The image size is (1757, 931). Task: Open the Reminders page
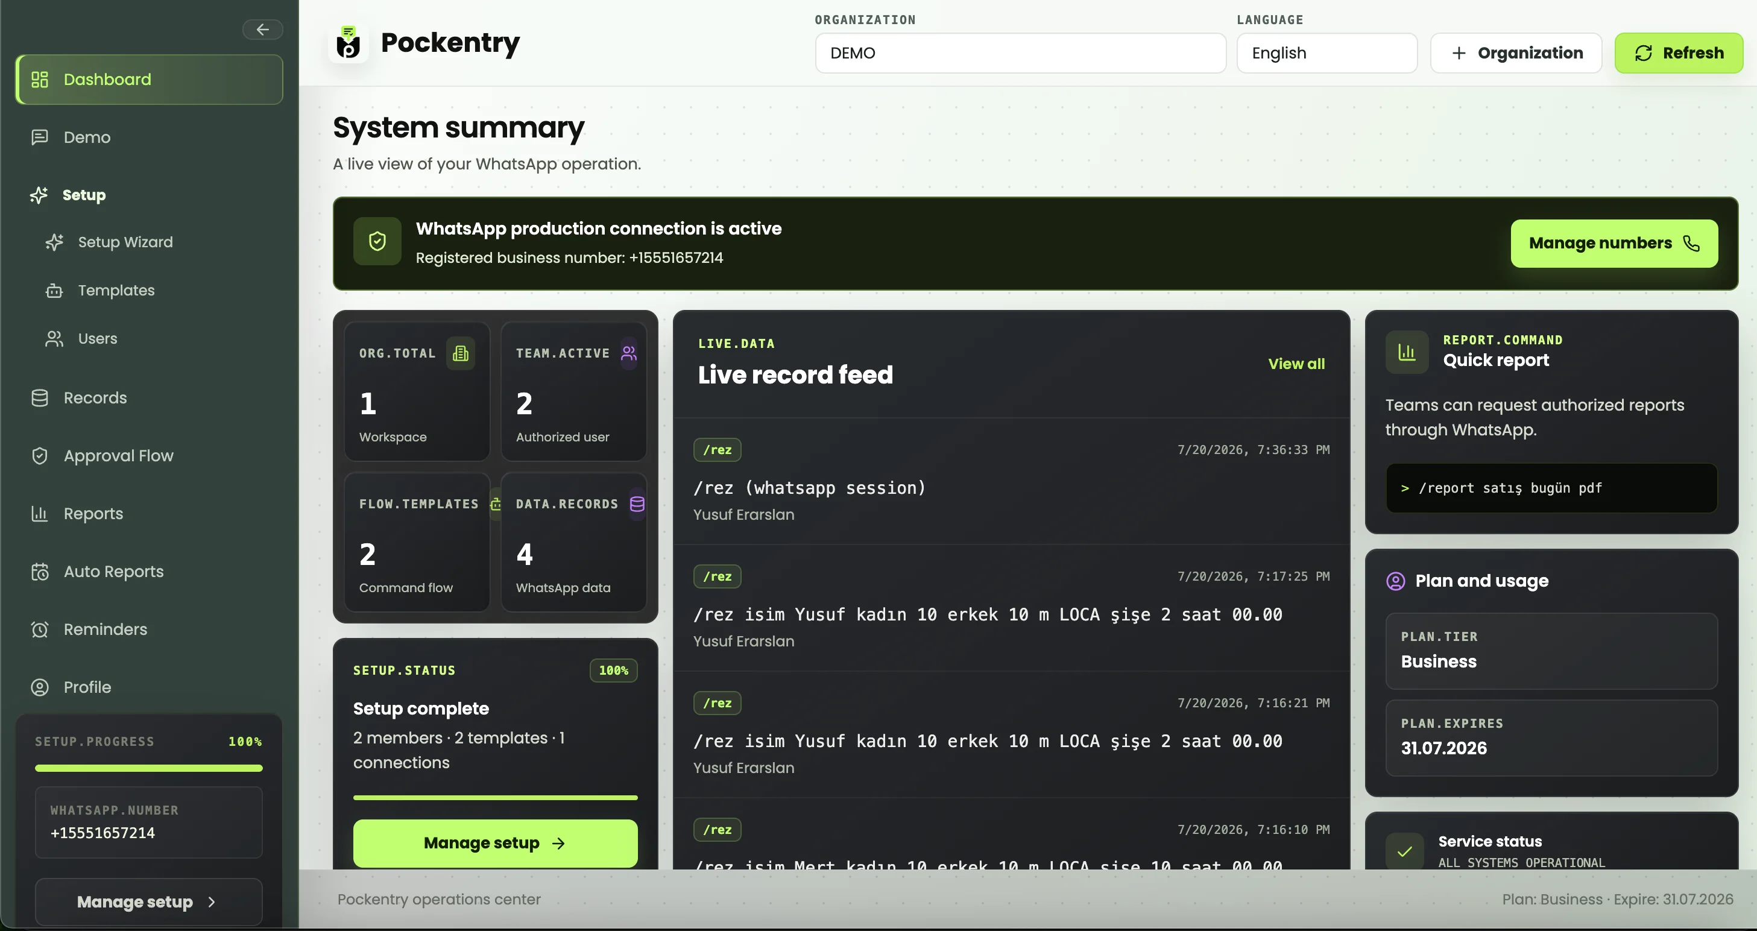(x=106, y=630)
